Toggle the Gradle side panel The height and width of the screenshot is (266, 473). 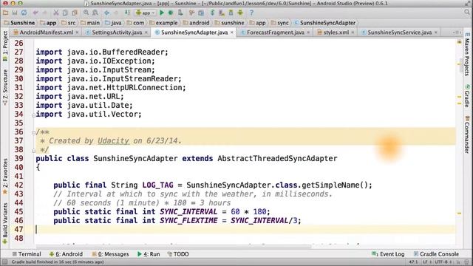(467, 96)
